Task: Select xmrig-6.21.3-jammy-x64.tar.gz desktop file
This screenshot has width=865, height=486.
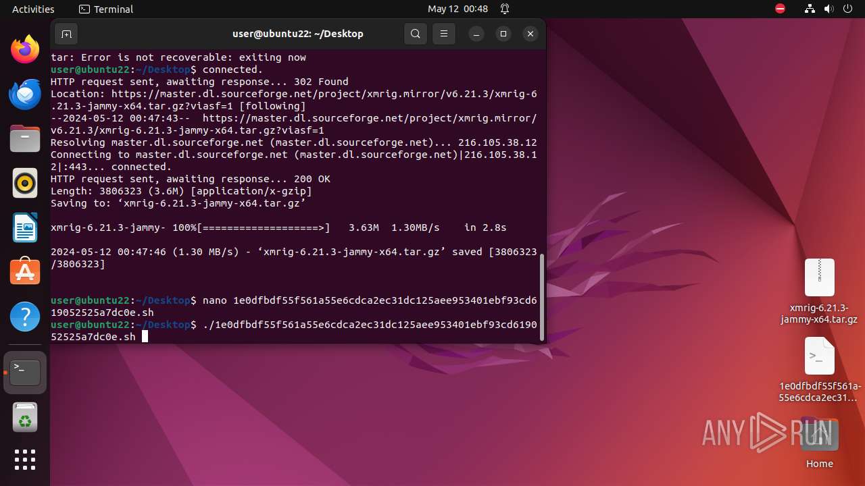Action: [819, 292]
